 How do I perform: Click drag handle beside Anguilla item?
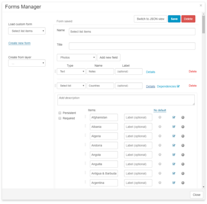pyautogui.click(x=85, y=163)
